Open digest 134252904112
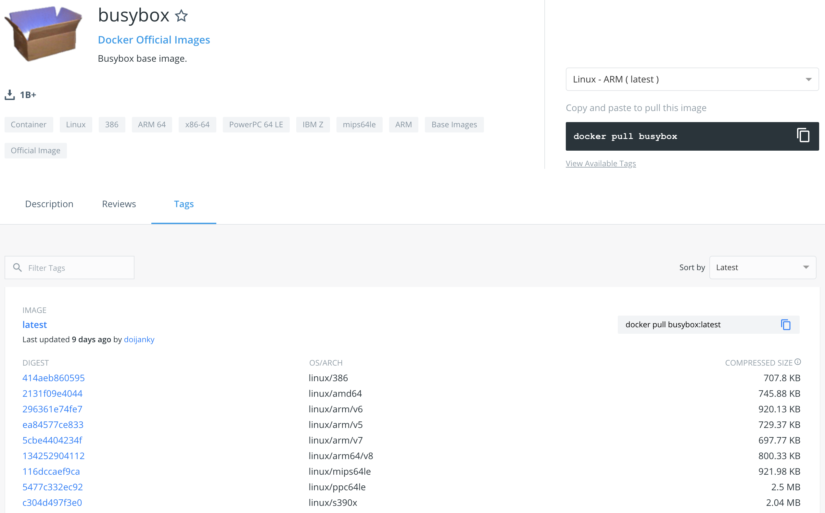 53,456
